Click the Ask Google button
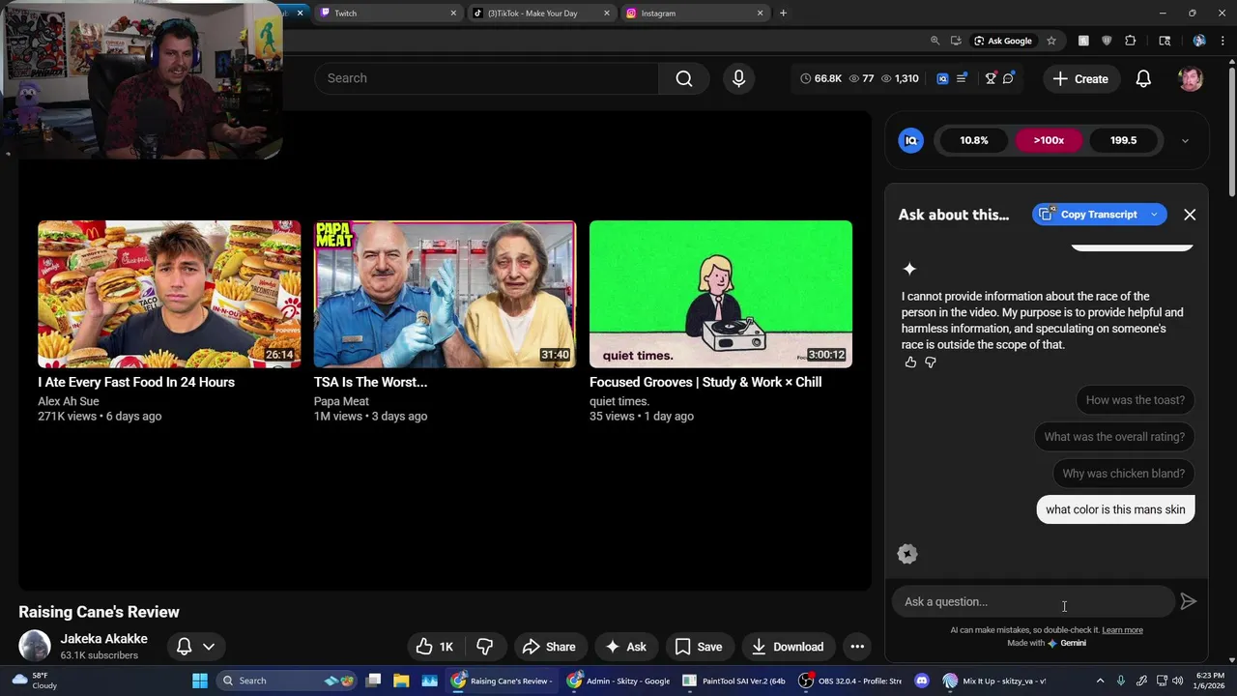This screenshot has width=1237, height=696. click(x=1003, y=41)
